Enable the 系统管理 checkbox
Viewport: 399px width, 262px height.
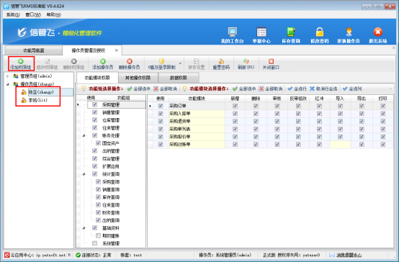coord(94,243)
